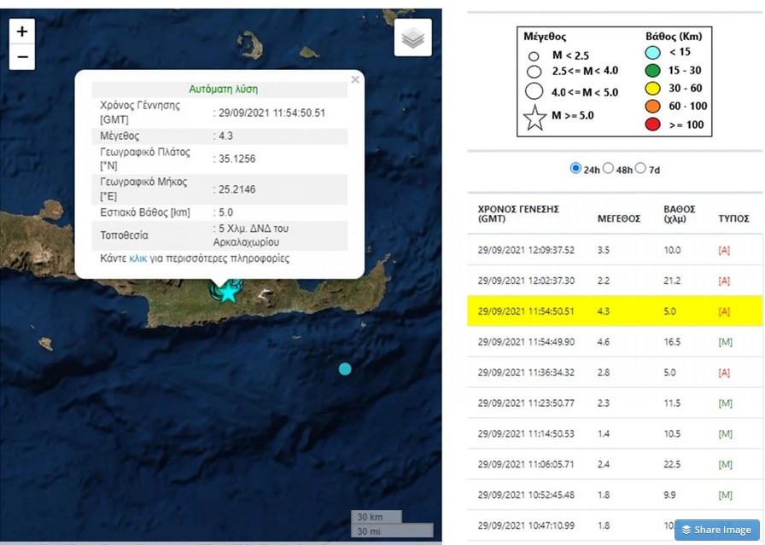Zoom out on the map
Viewport: 765px width, 545px height.
(22, 57)
